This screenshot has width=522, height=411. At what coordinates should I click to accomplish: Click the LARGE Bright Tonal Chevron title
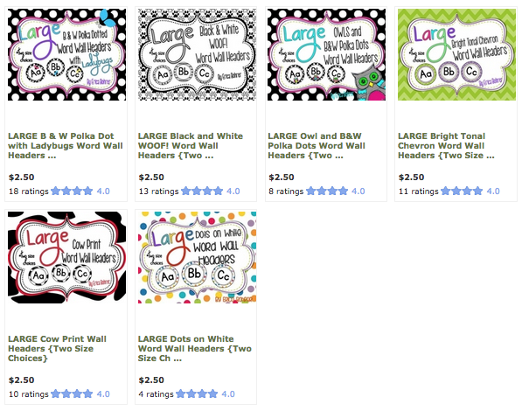tap(446, 146)
